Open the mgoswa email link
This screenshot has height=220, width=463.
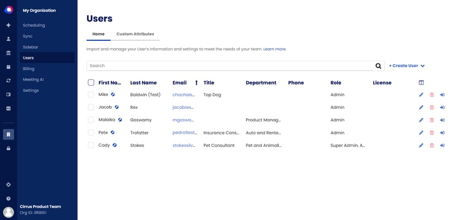point(182,120)
